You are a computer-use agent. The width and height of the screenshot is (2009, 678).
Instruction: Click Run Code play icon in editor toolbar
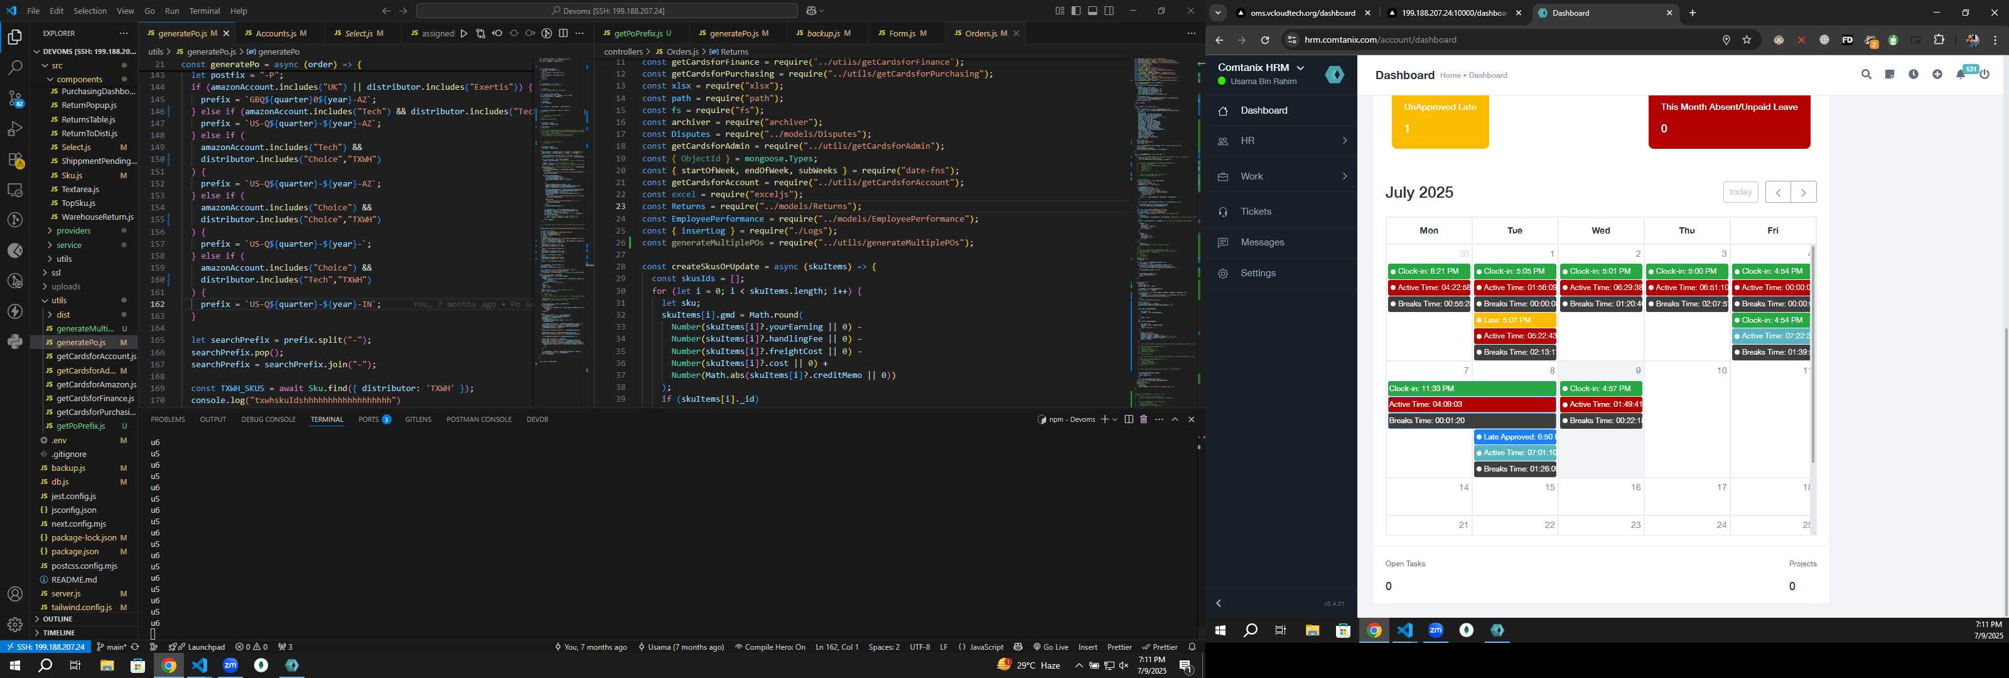(464, 33)
